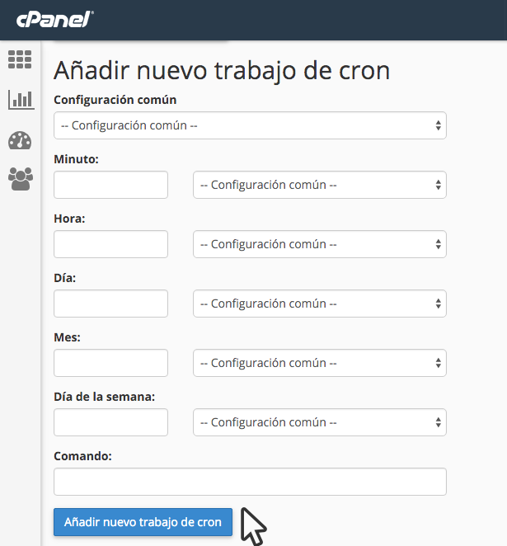Click the Mes: label
This screenshot has height=546, width=507.
click(x=67, y=337)
